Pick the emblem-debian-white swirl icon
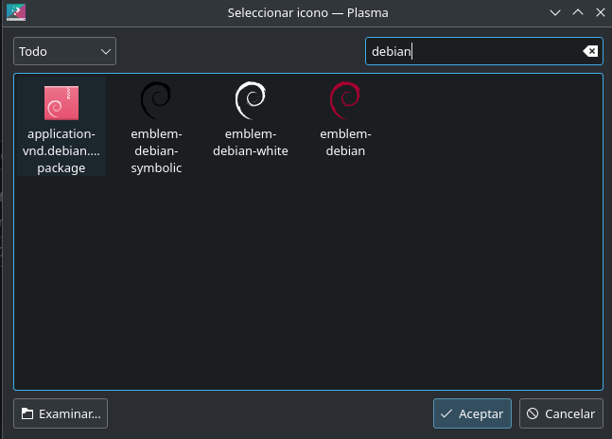This screenshot has width=612, height=439. coord(251,100)
